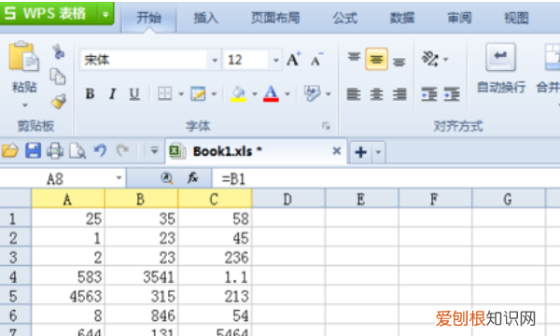Expand the border style dropdown arrow
The width and height of the screenshot is (560, 336).
[x=181, y=94]
